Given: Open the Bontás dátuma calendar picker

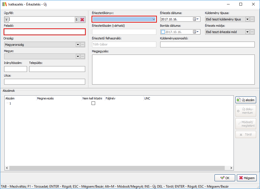Looking at the screenshot, I should [196, 32].
